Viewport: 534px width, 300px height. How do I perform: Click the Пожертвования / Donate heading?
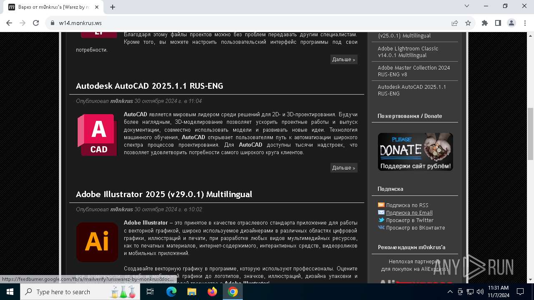[410, 116]
